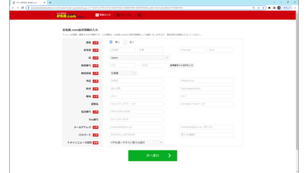Viewport: 308px width, 173px height.
Task: Open a new tab with the plus icon
Action: point(50,2)
